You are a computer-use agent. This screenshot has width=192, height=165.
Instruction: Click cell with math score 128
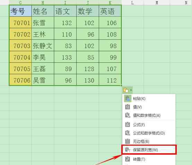pyautogui.click(x=88, y=69)
